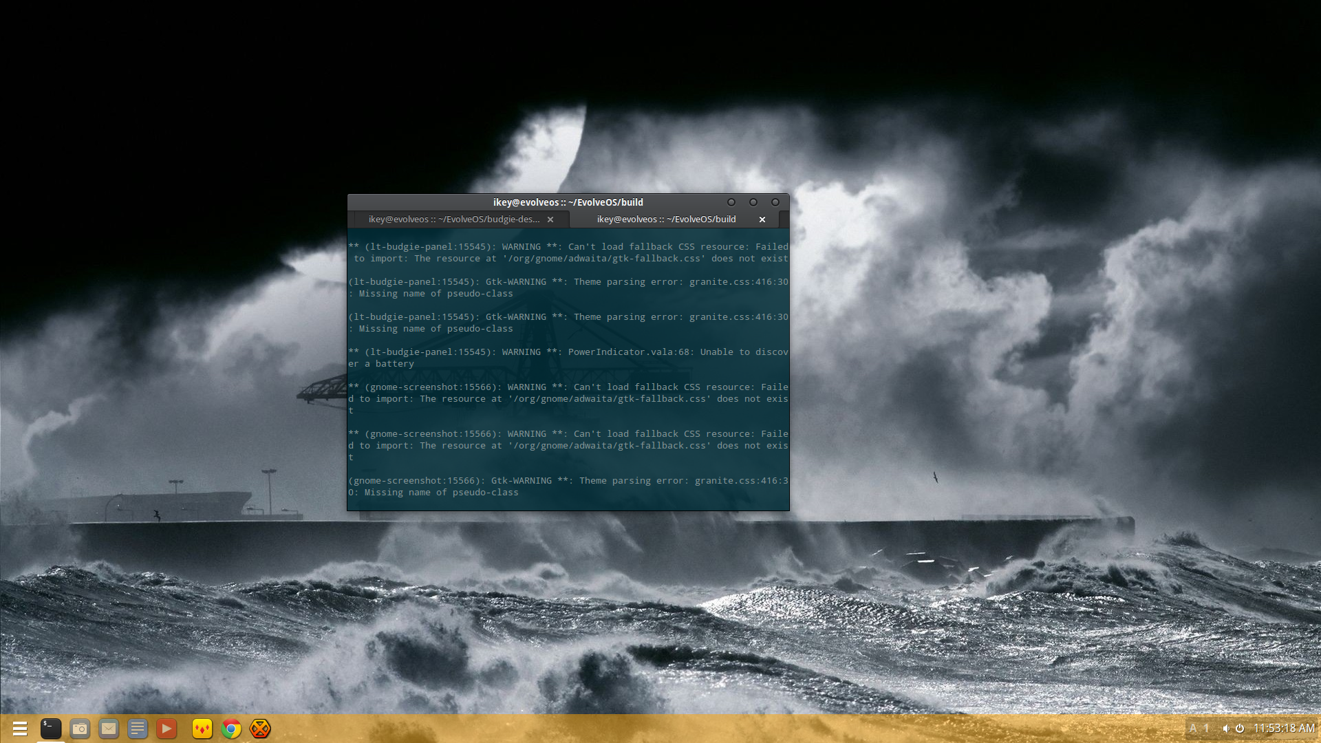Close the ~/EvolveOS/build terminal tab

click(x=762, y=219)
